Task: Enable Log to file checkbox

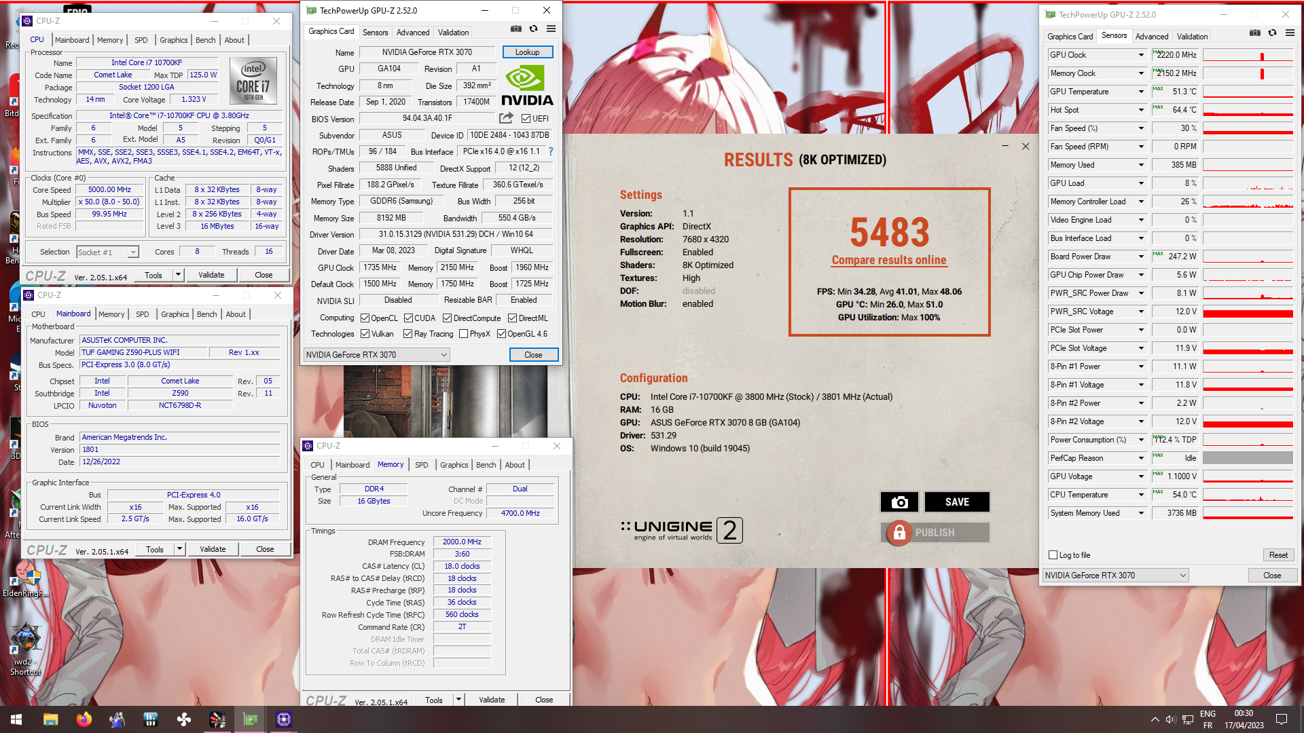Action: click(x=1053, y=555)
